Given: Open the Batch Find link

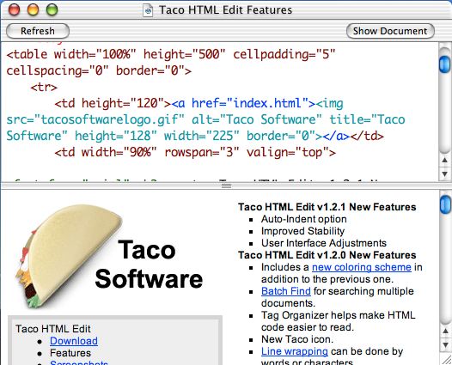Looking at the screenshot, I should coord(286,291).
